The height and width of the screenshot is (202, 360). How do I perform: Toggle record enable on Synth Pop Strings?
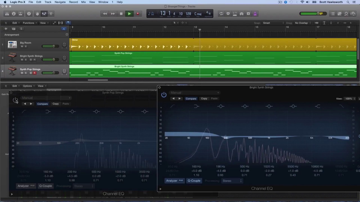(35, 73)
